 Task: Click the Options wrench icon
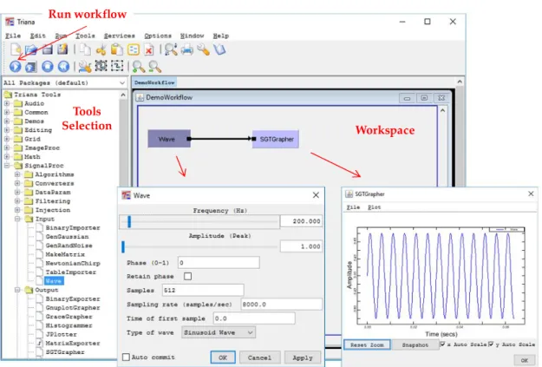[203, 49]
